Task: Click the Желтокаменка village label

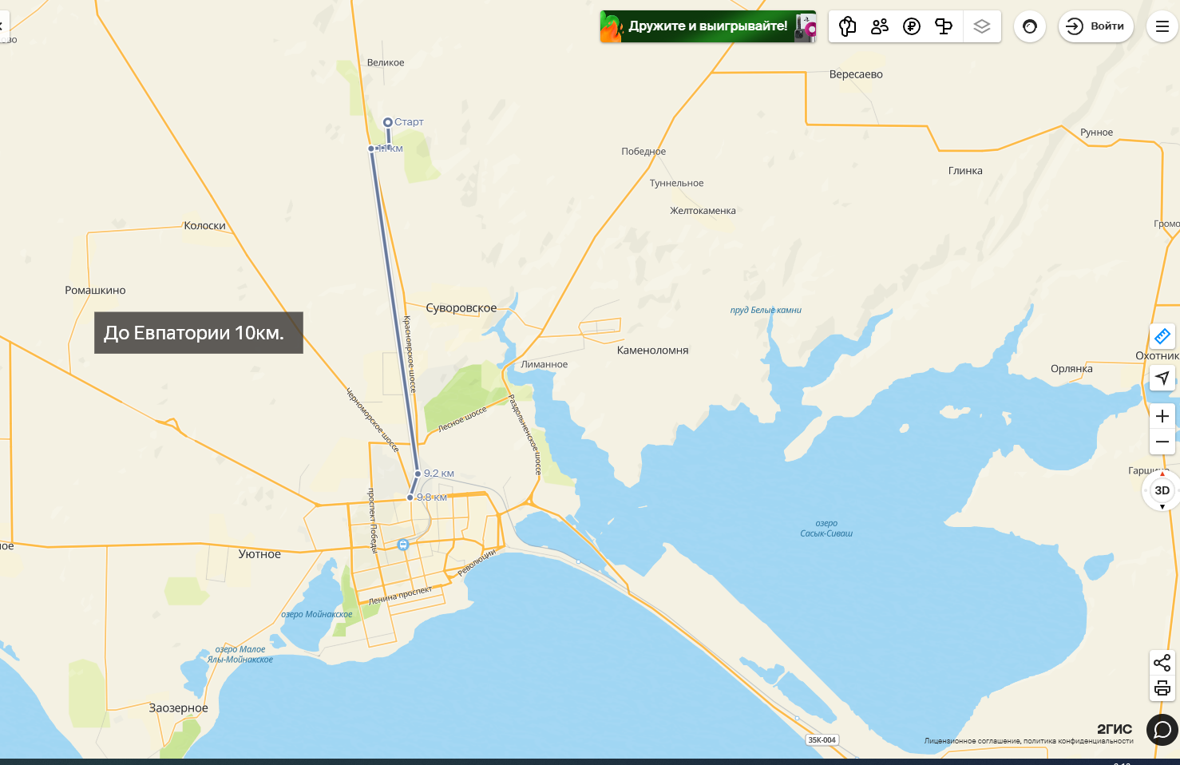Action: [x=703, y=211]
